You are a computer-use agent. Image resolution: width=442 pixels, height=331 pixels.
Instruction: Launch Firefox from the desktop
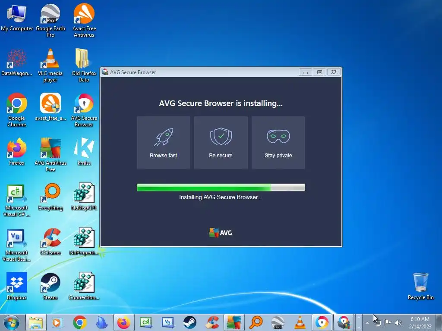[x=17, y=152]
